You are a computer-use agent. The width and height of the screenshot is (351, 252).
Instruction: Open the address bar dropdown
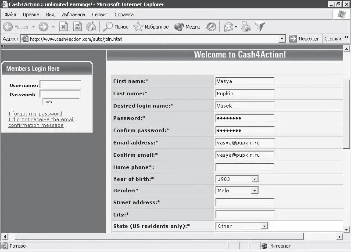(x=282, y=39)
